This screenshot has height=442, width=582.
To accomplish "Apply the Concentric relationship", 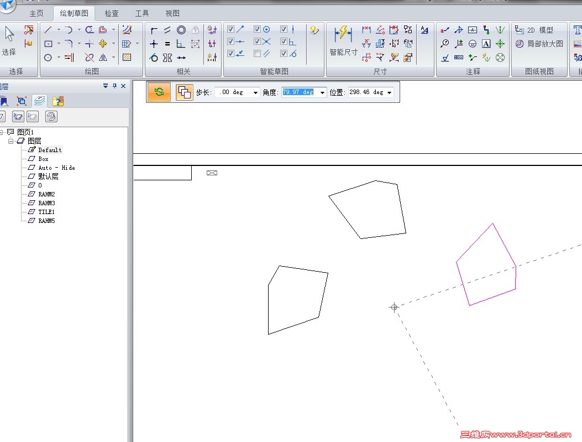I will coord(181,30).
